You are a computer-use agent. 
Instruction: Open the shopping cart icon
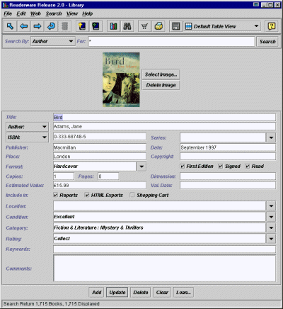(x=144, y=26)
